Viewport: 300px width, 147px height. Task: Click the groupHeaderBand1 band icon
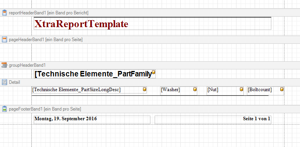[4, 65]
